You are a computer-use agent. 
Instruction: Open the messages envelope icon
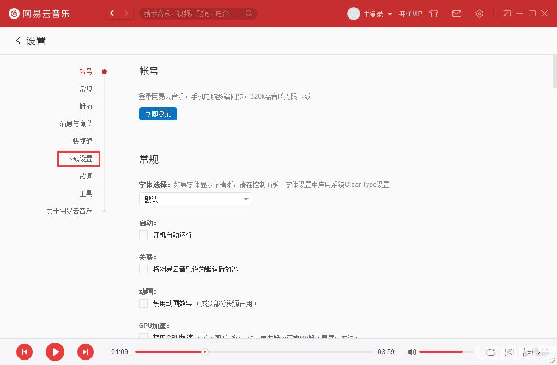tap(457, 14)
